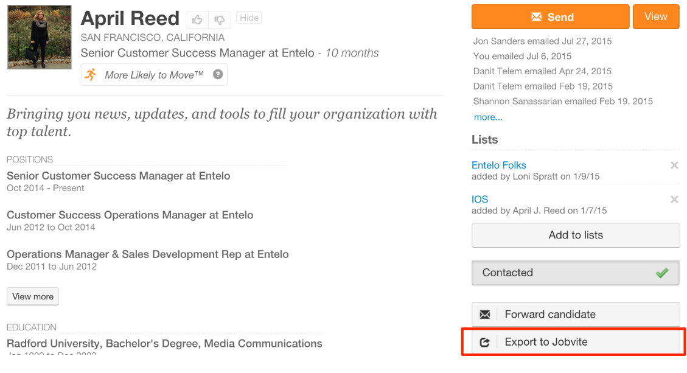Click 'added by Loni Spratt on 1/9/15' text
This screenshot has width=687, height=373.
click(x=535, y=176)
